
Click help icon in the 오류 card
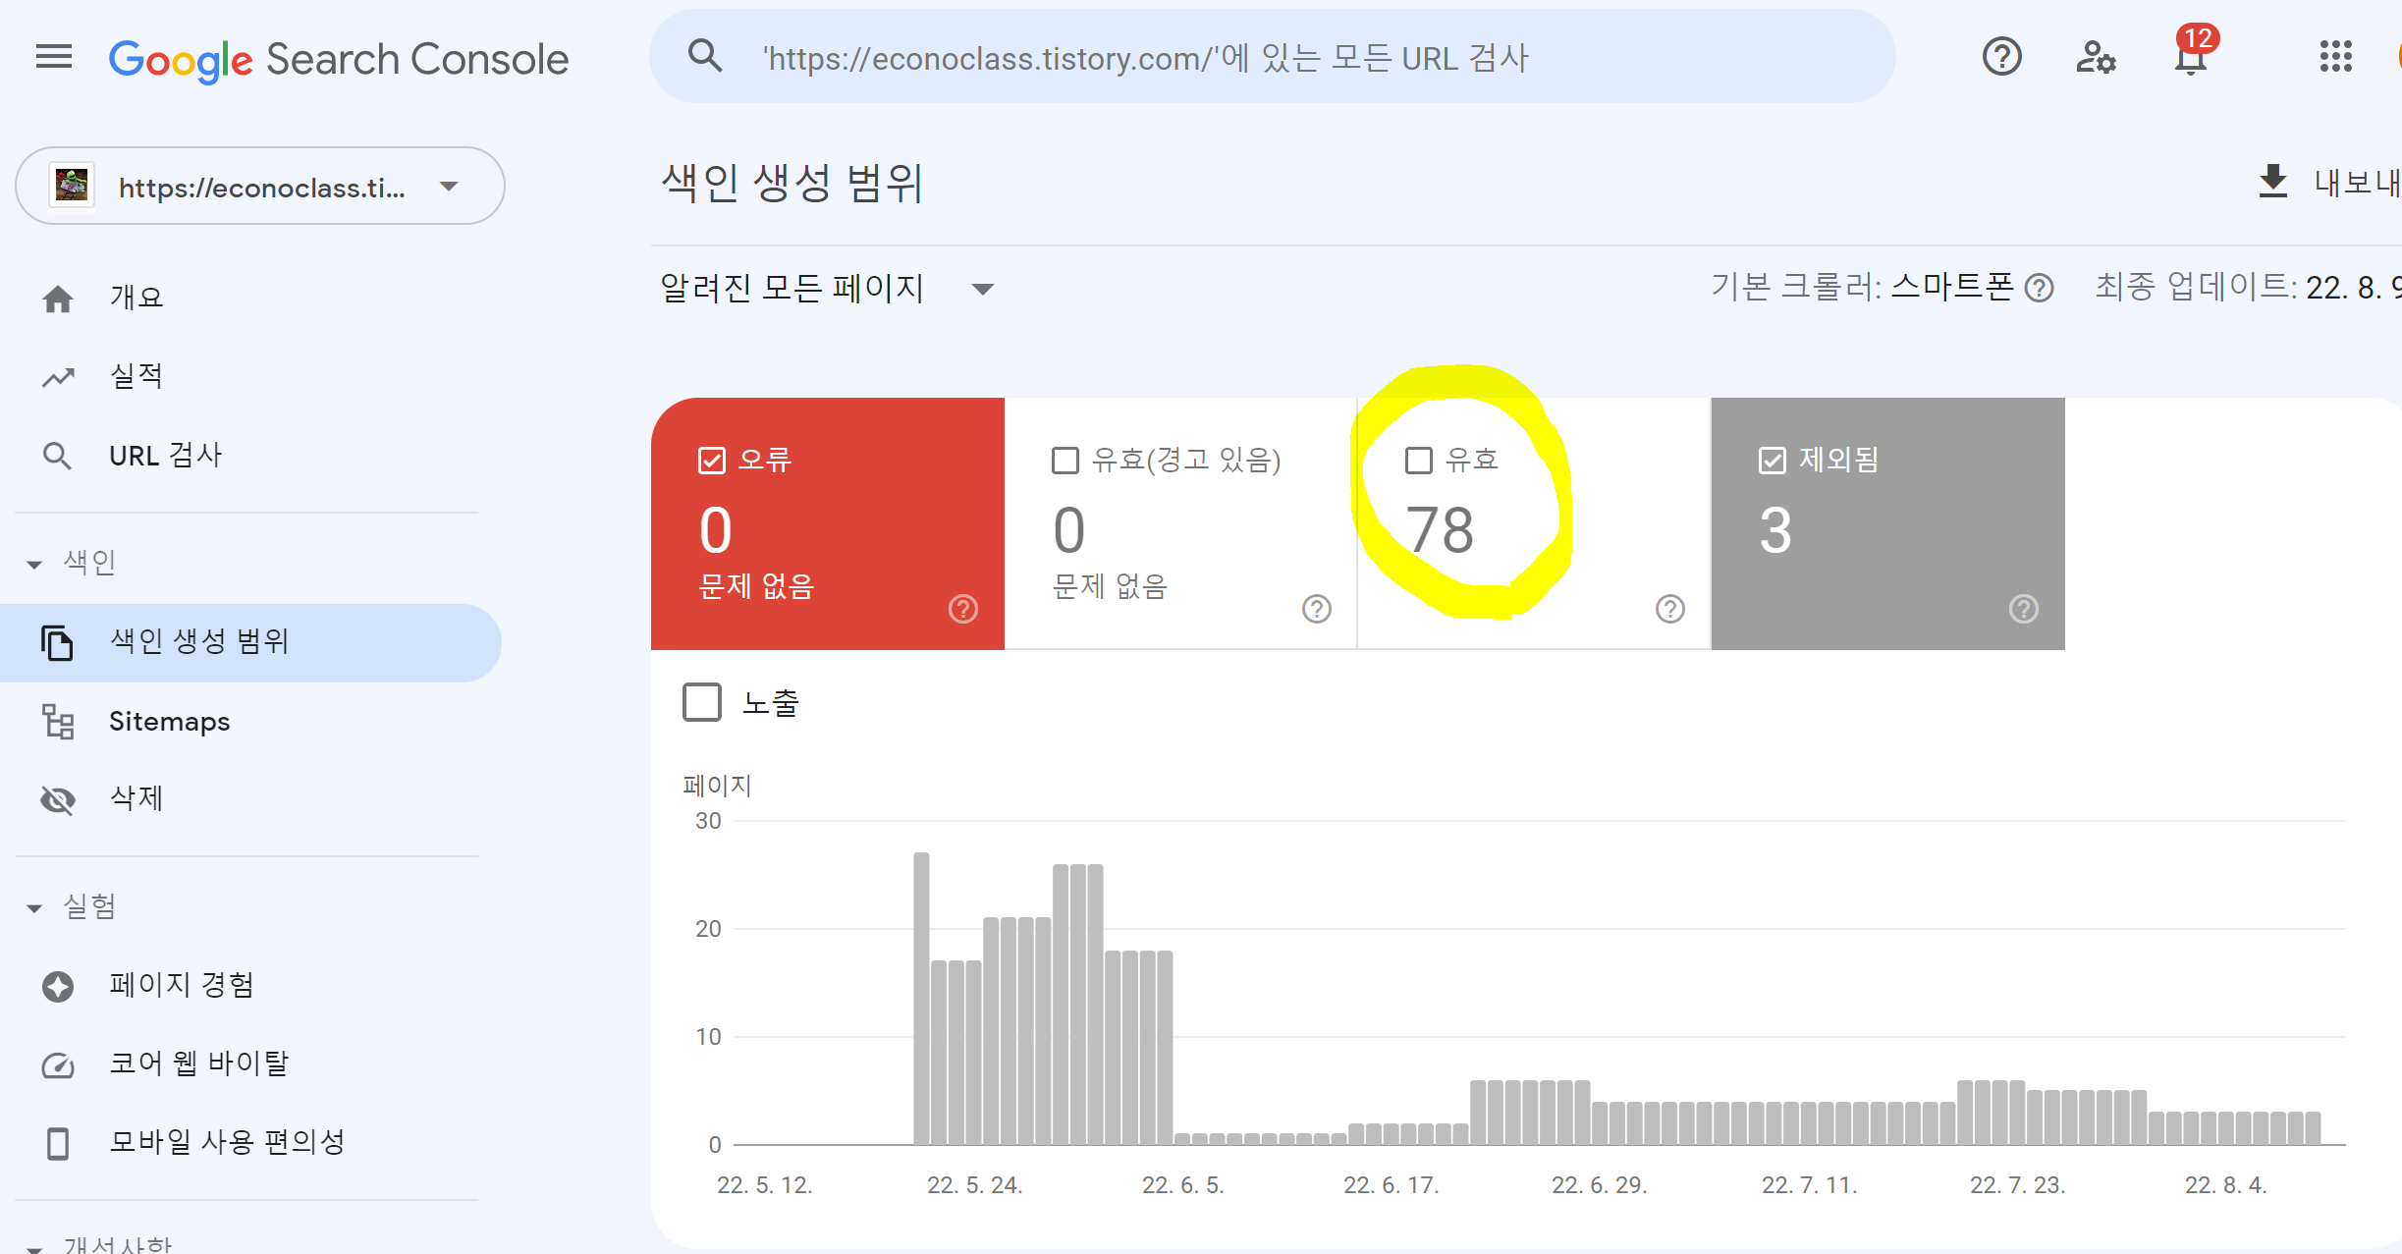962,609
